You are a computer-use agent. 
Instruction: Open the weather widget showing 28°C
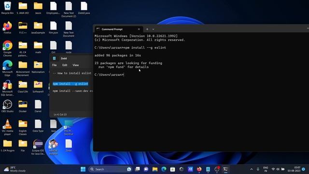pos(15,169)
